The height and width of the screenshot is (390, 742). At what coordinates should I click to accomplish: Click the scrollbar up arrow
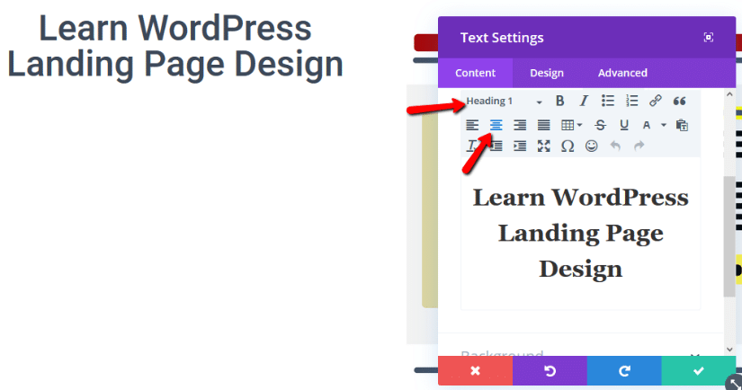coord(729,94)
